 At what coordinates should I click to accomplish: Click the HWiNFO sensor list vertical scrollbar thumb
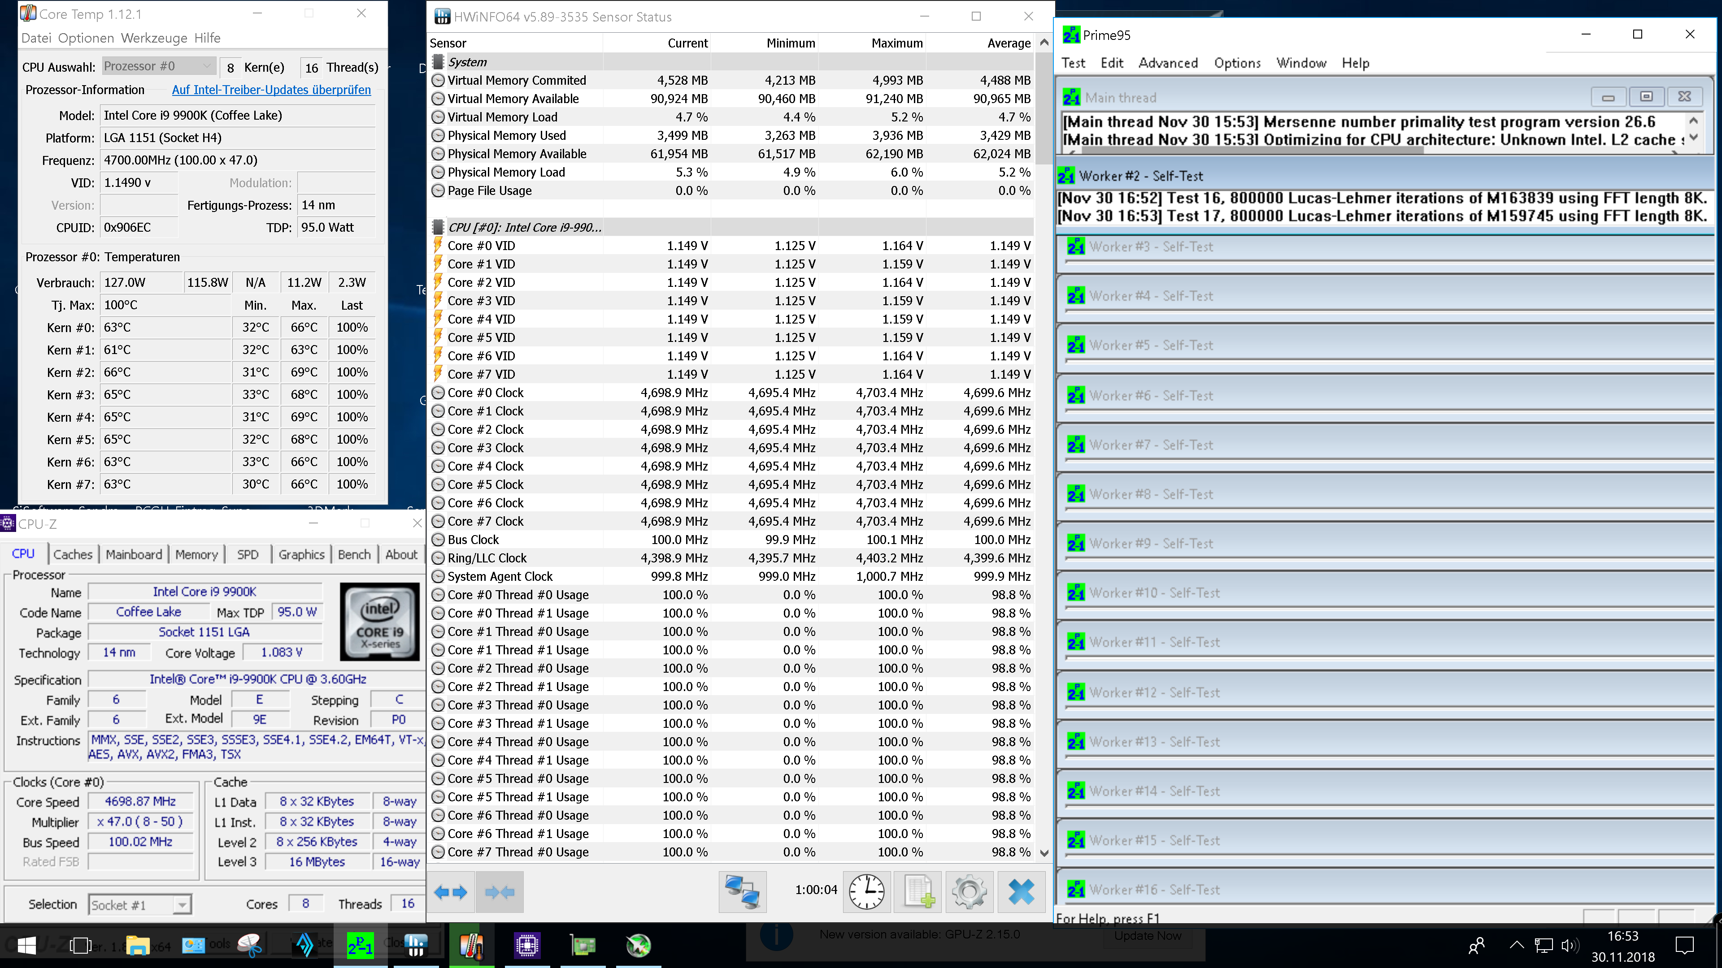1044,108
